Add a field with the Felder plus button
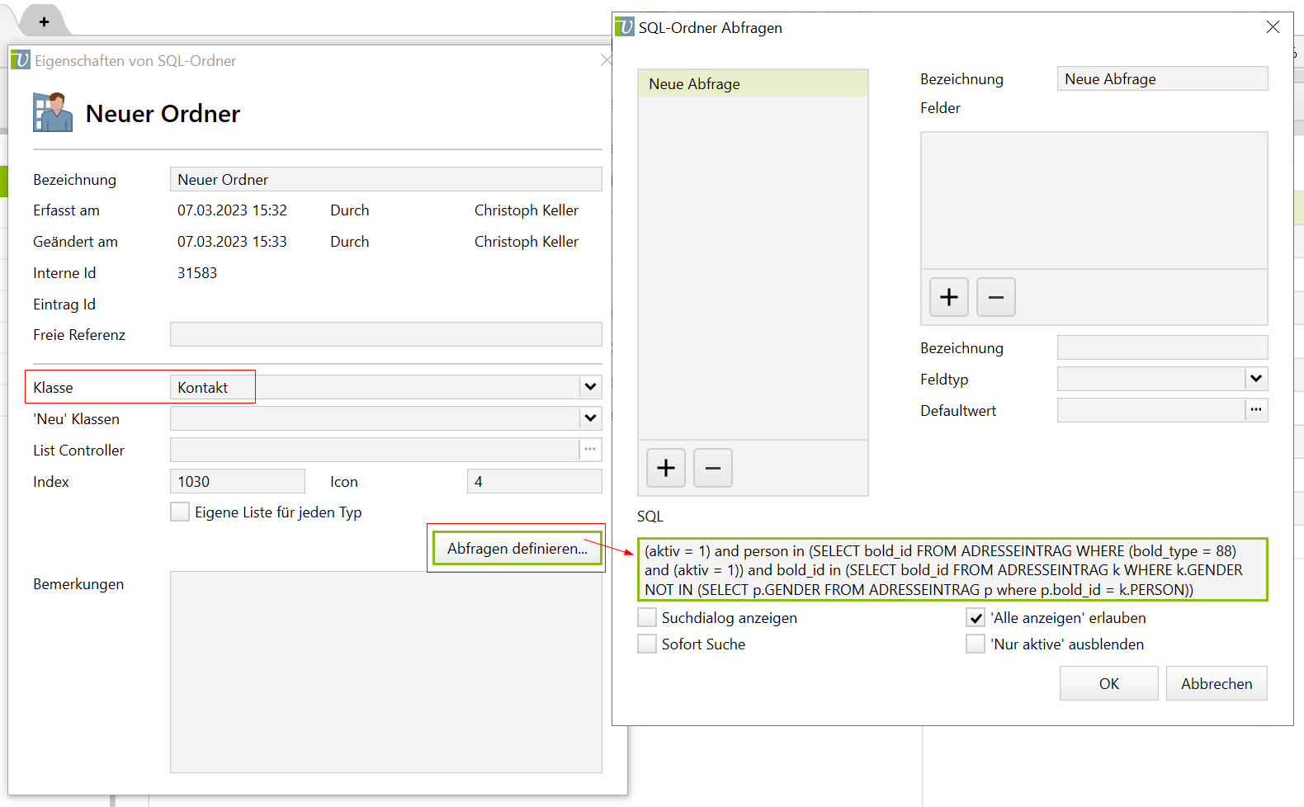This screenshot has width=1304, height=807. [x=948, y=297]
